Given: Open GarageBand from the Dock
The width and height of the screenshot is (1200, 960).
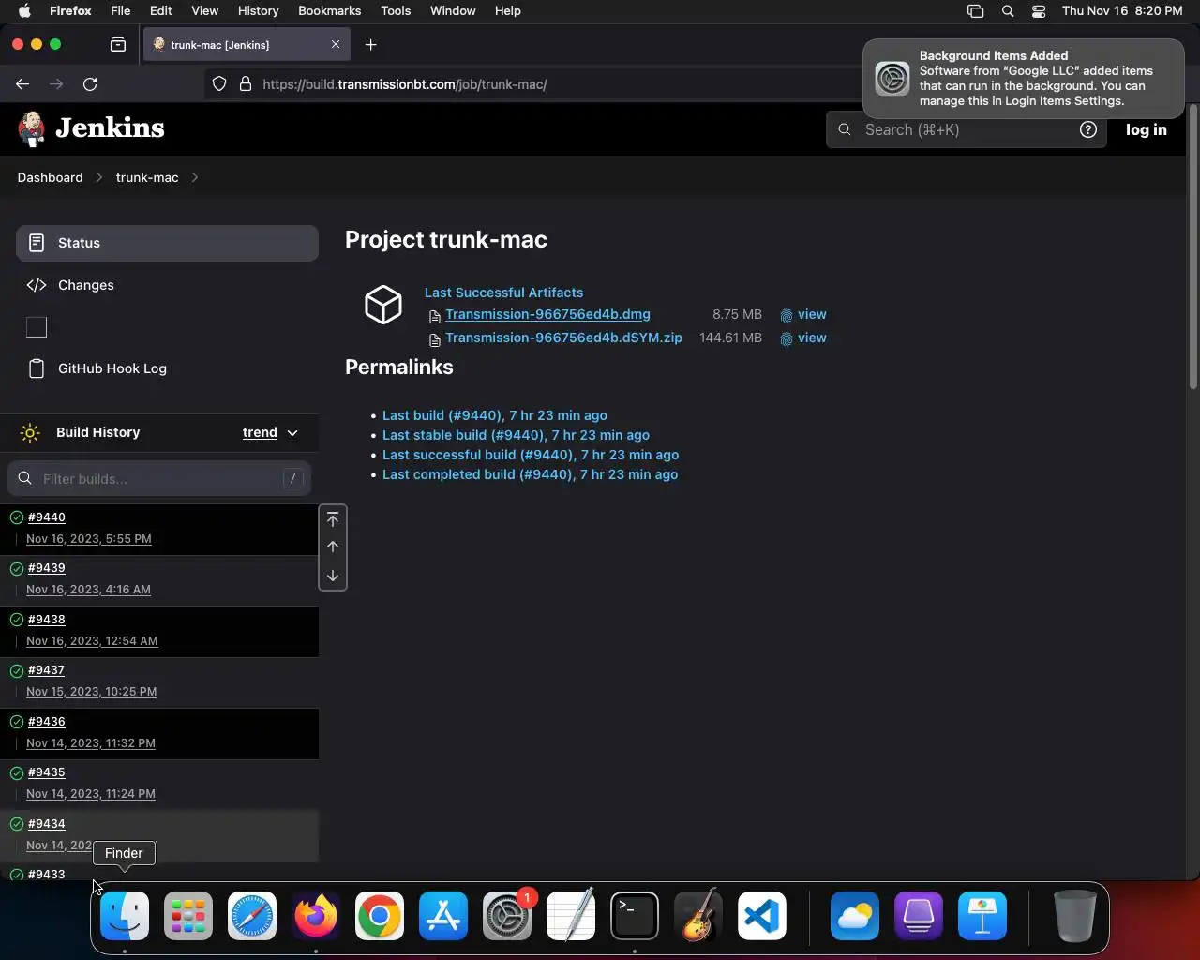Looking at the screenshot, I should point(698,916).
